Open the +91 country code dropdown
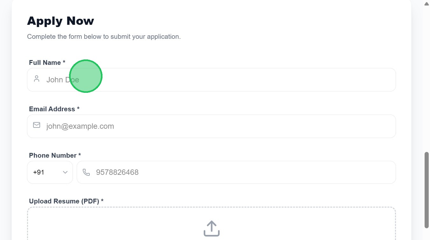This screenshot has width=430, height=240. click(x=50, y=172)
